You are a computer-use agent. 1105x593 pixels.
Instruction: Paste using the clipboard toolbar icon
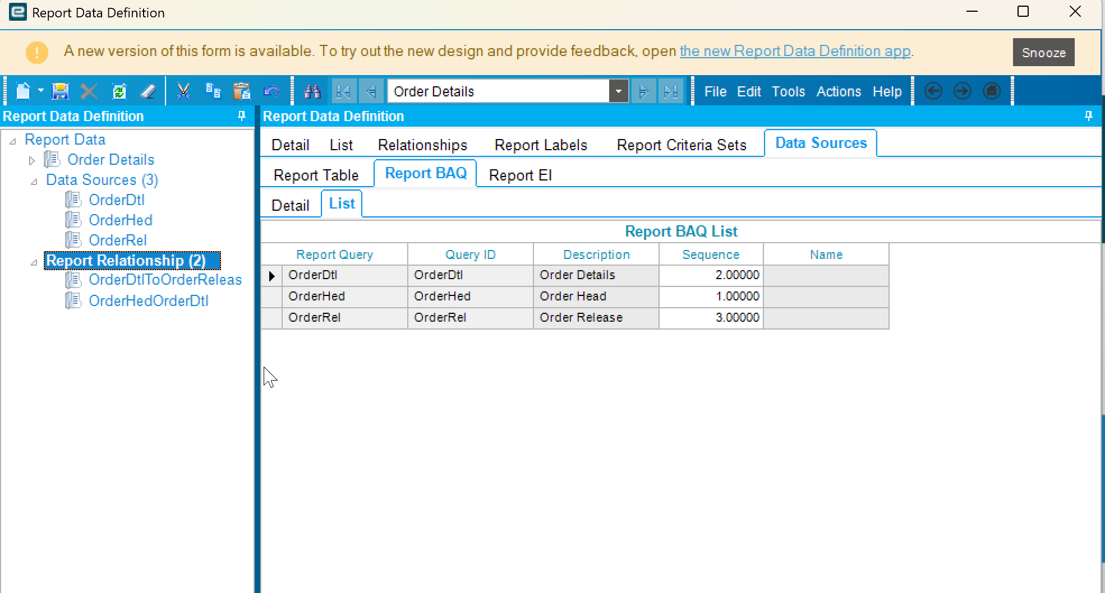click(x=242, y=91)
